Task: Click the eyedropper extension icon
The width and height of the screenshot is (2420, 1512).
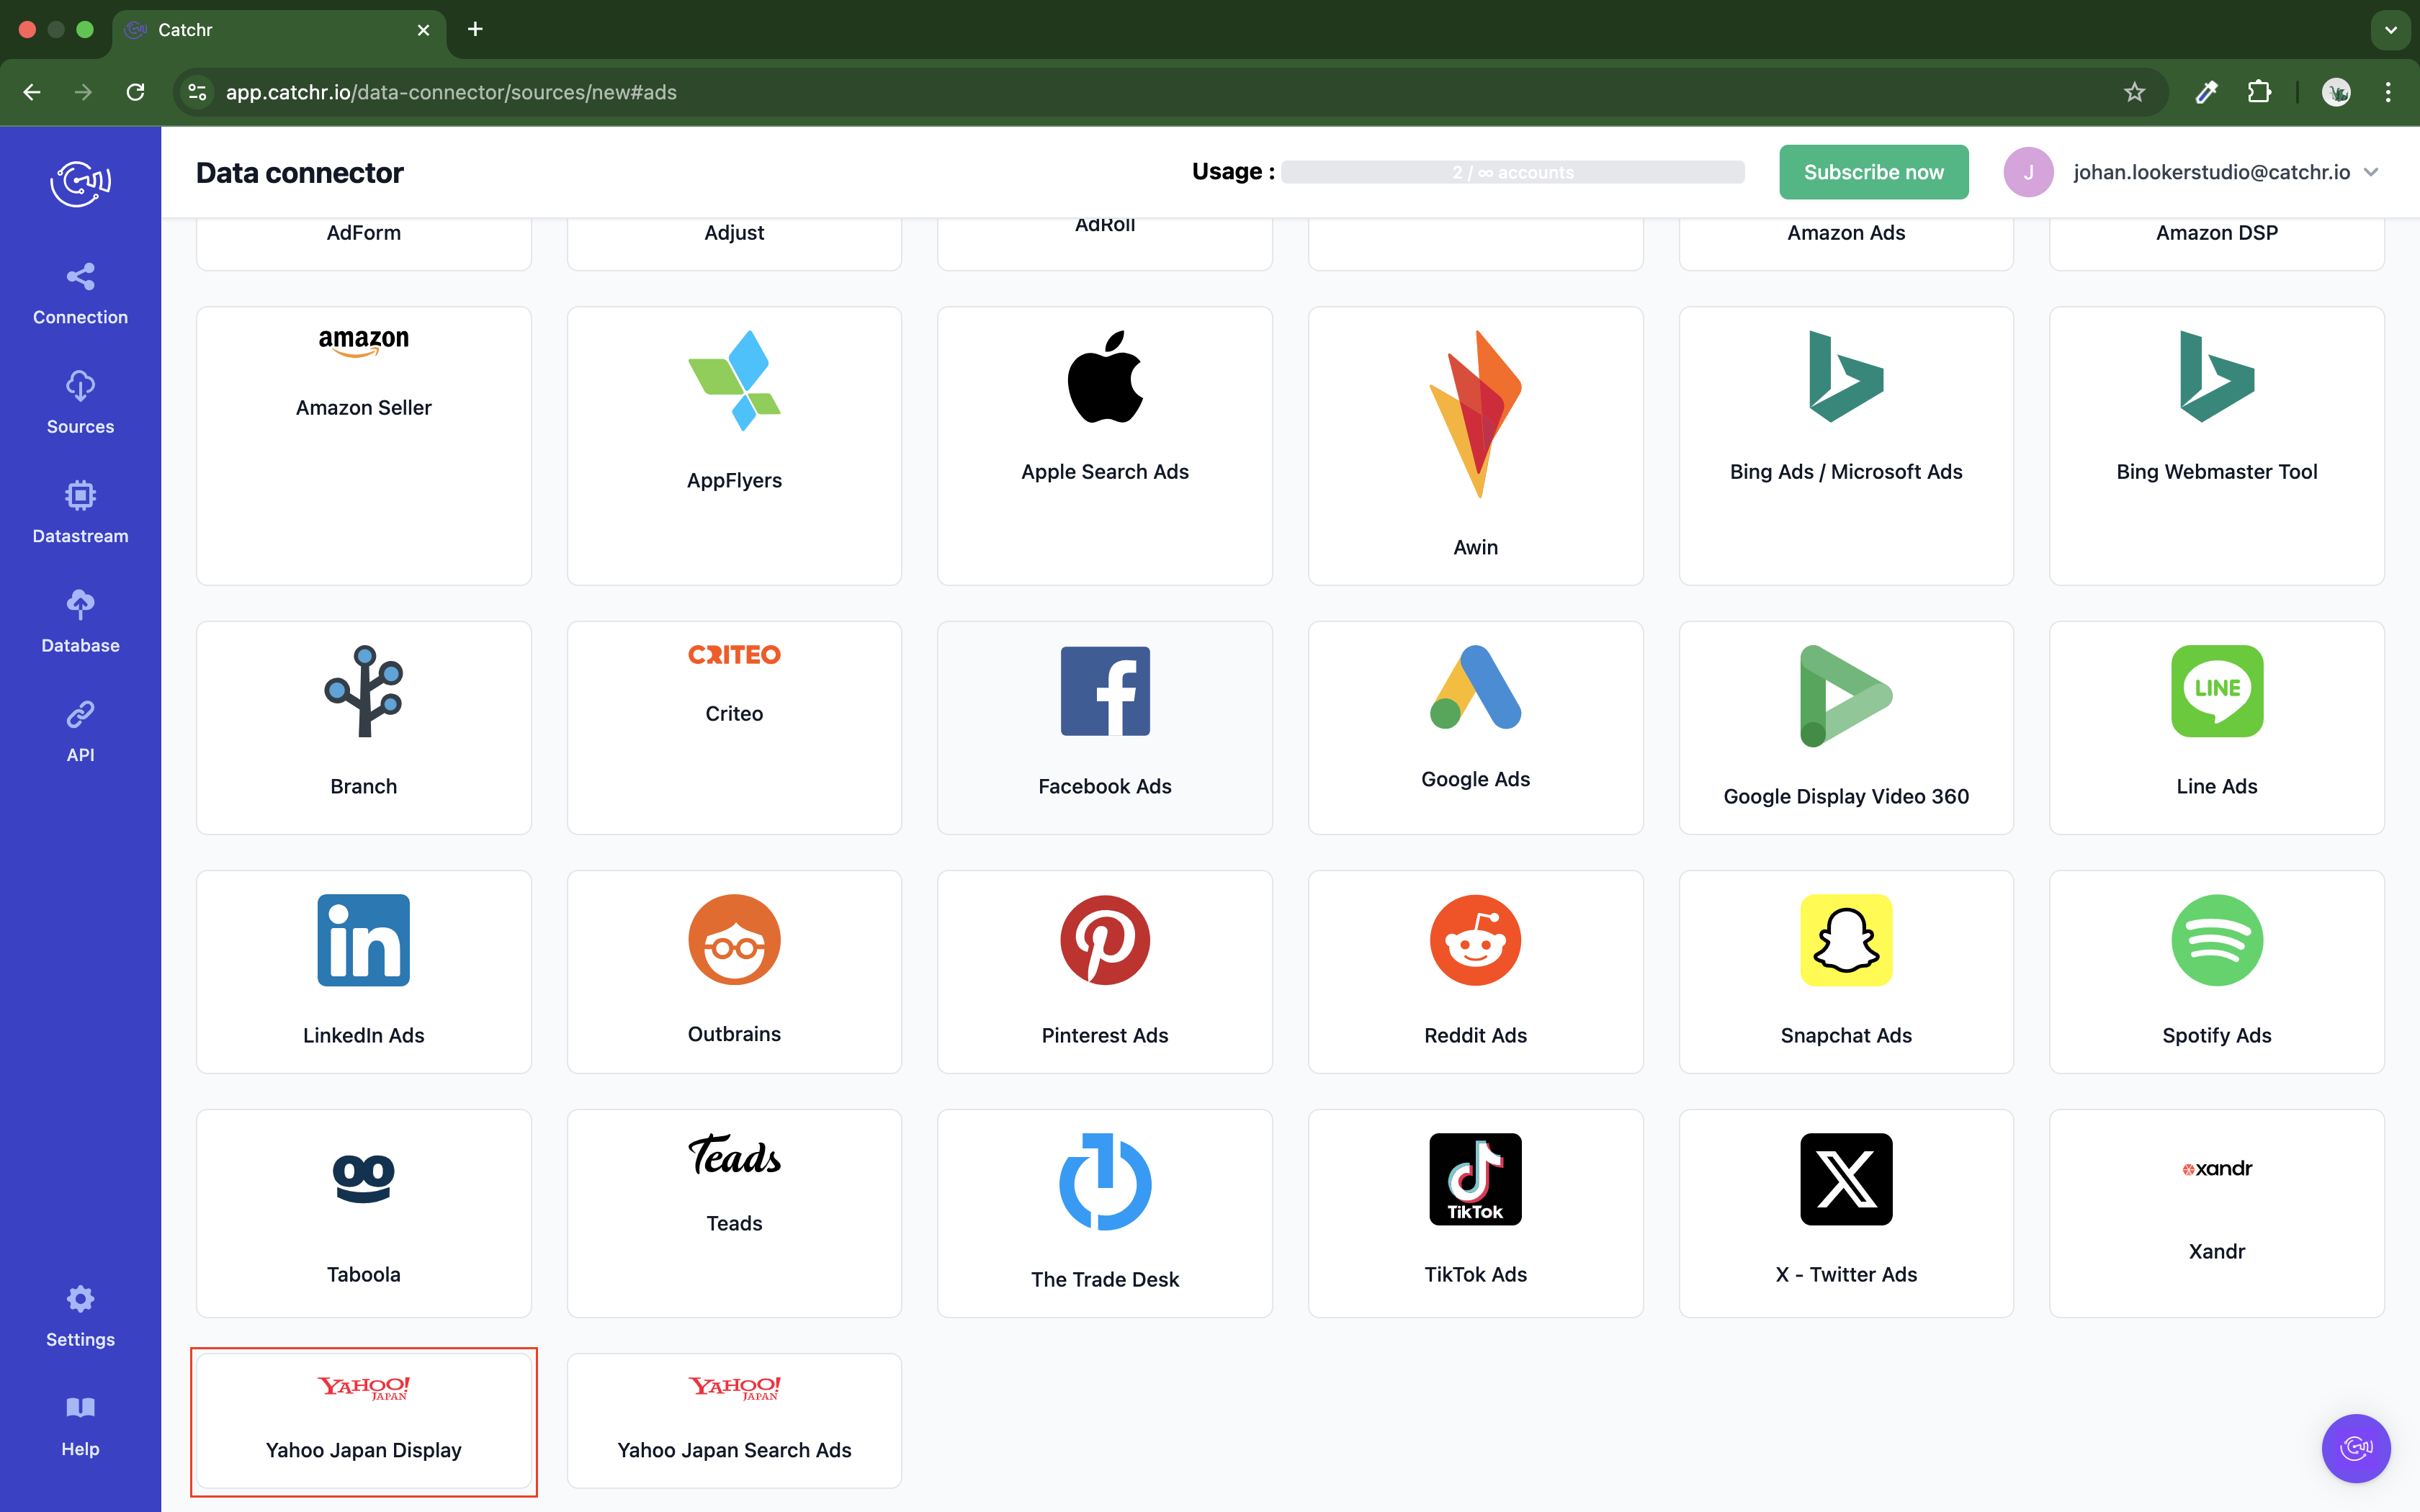Action: 2206,92
